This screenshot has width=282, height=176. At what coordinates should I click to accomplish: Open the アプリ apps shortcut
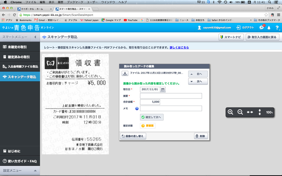(x=7, y=20)
